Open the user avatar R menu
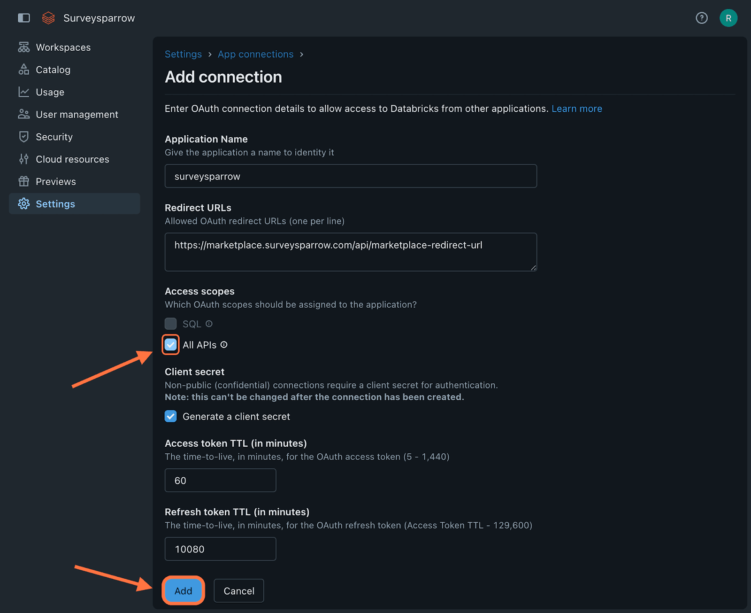This screenshot has width=751, height=613. (728, 18)
